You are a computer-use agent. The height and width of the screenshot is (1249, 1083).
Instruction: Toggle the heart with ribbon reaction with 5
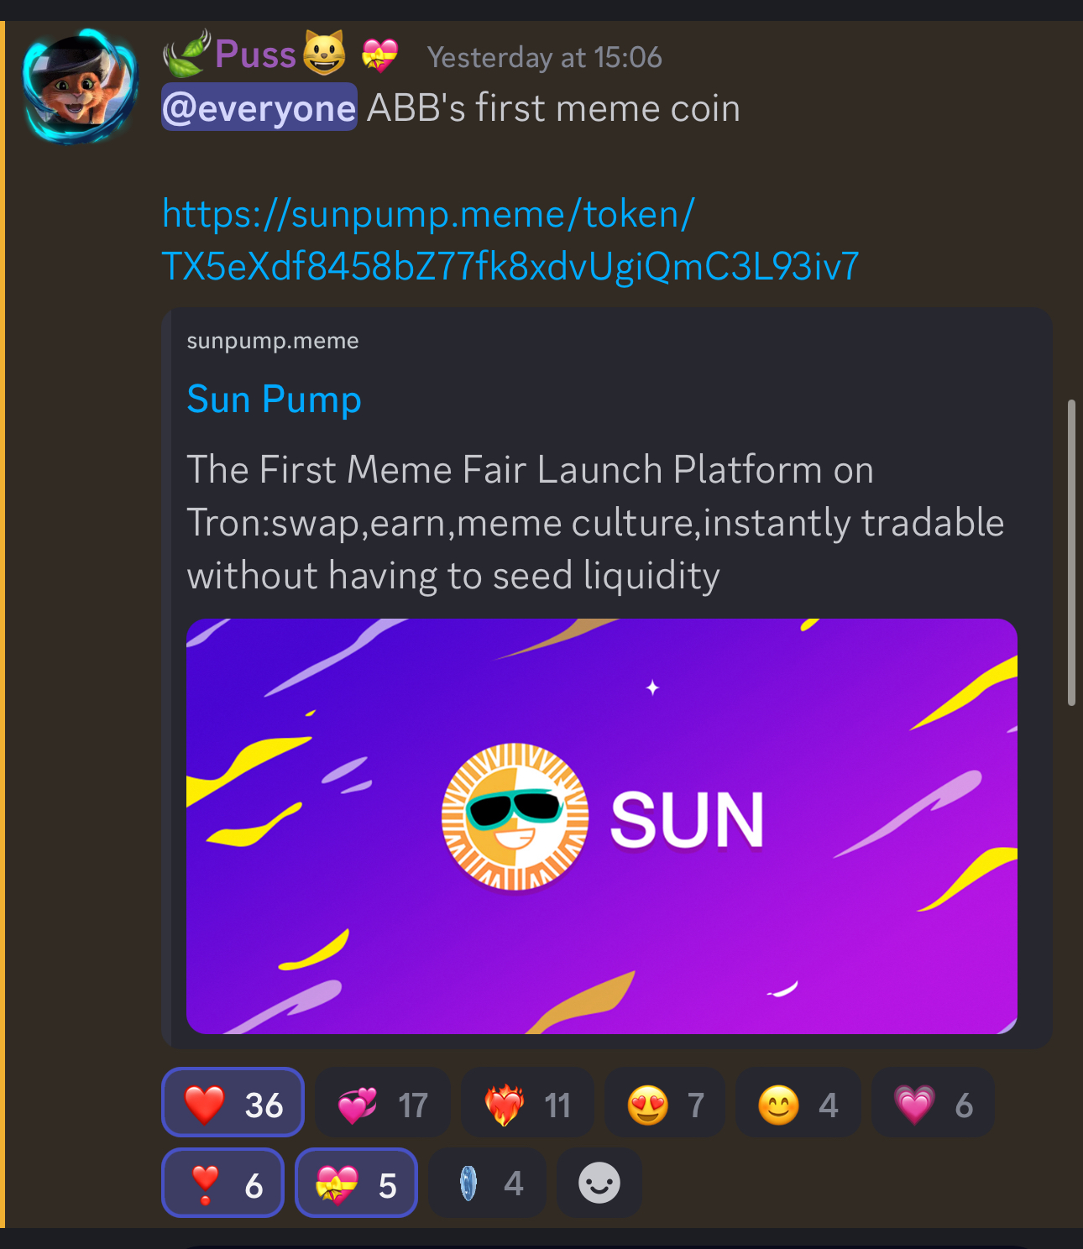click(x=356, y=1183)
